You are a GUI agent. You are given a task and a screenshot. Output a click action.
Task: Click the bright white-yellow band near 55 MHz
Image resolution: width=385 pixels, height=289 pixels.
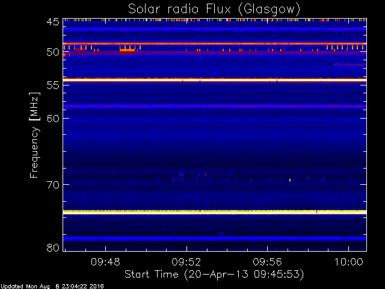pyautogui.click(x=215, y=80)
